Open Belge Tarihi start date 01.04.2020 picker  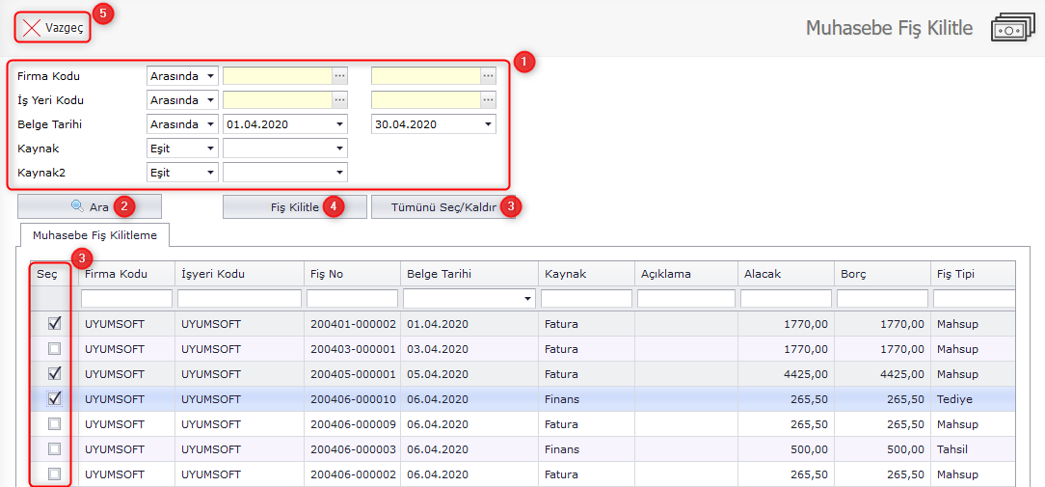(x=339, y=124)
